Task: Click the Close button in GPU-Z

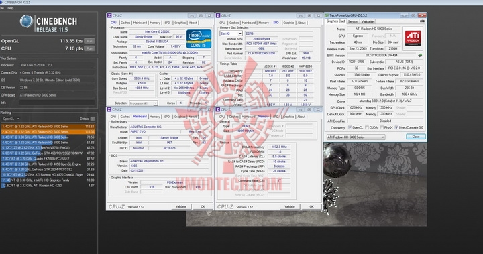Action: pyautogui.click(x=415, y=137)
